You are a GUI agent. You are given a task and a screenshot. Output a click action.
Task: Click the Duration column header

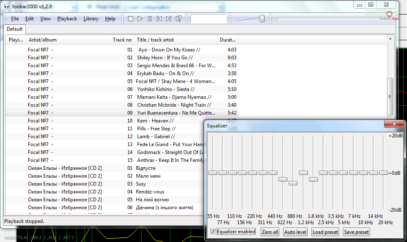tap(228, 40)
